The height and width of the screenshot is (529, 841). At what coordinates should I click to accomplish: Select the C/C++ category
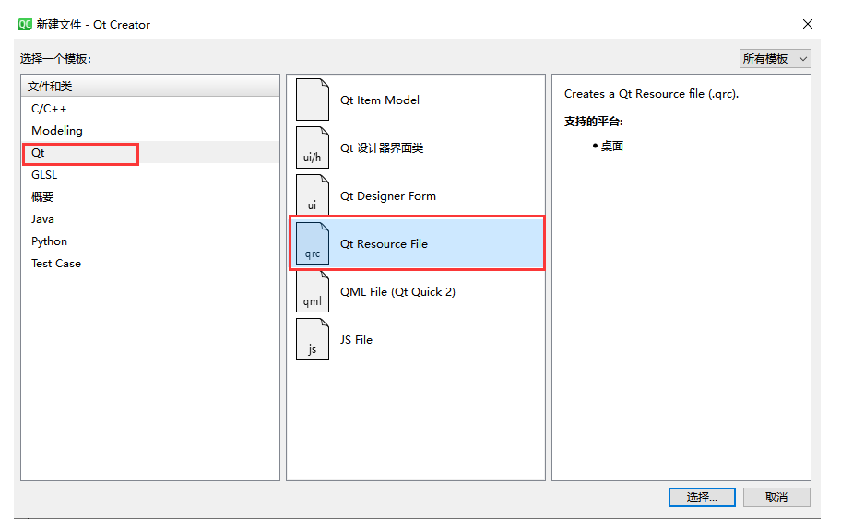150,109
